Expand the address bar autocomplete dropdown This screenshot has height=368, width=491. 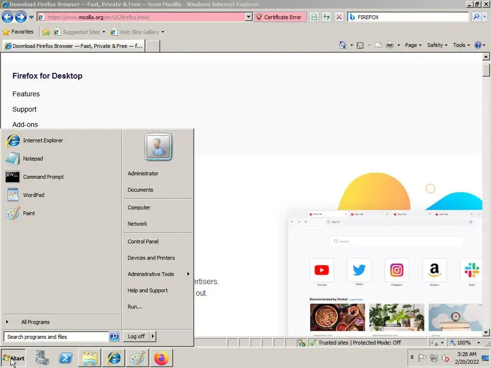(x=249, y=17)
